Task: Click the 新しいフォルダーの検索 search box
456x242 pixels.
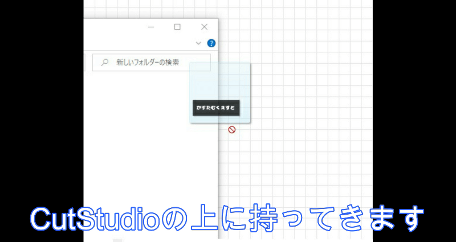Action: coord(152,62)
